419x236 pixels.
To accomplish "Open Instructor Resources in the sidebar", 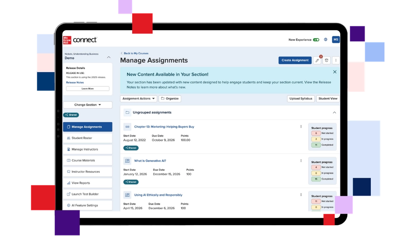I will point(88,172).
